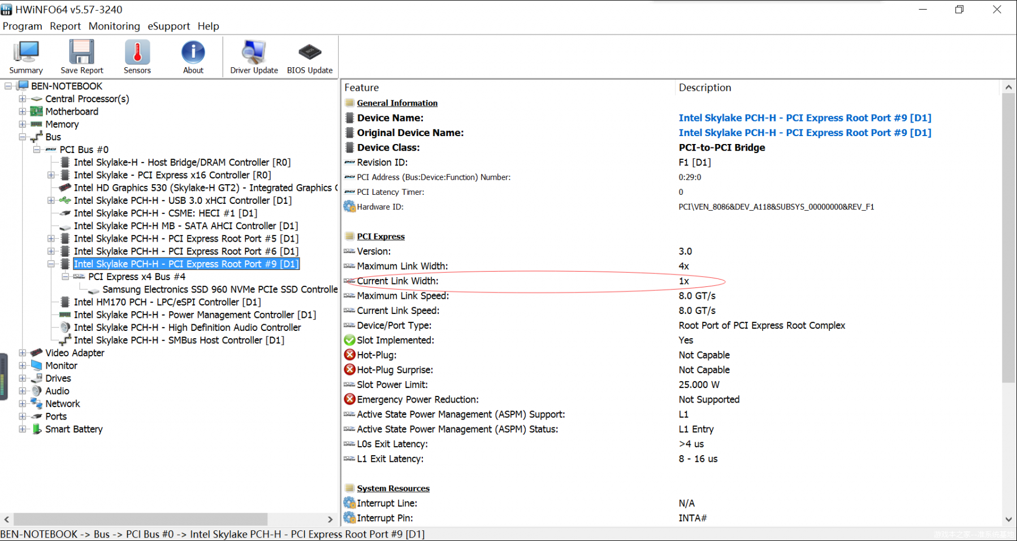Click the Interrupt Line gear icon
1017x541 pixels.
click(349, 503)
